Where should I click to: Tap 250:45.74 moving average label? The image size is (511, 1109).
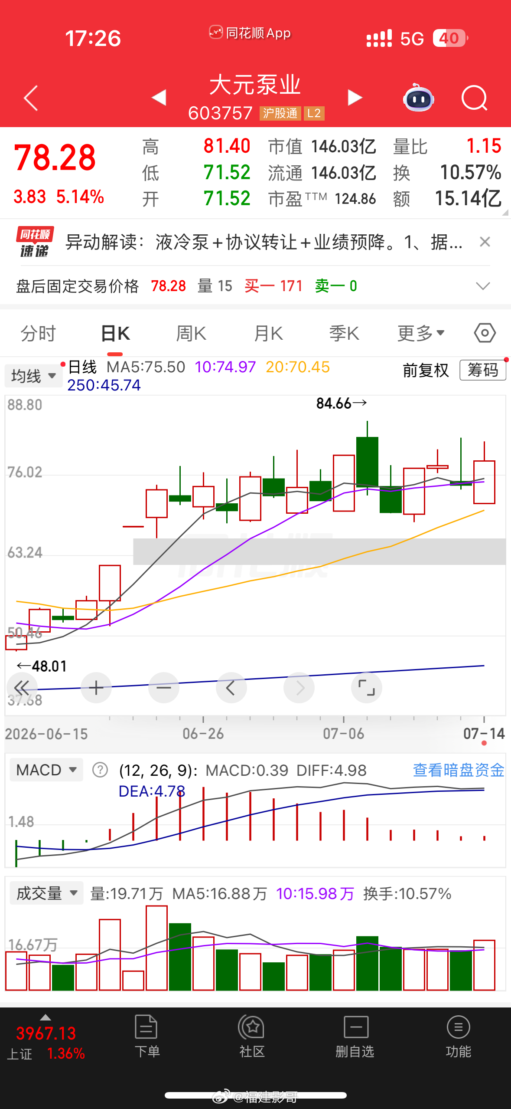click(104, 385)
